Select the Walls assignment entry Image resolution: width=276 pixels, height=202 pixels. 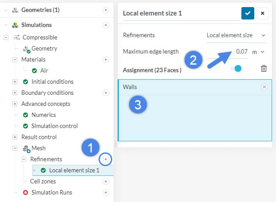195,87
